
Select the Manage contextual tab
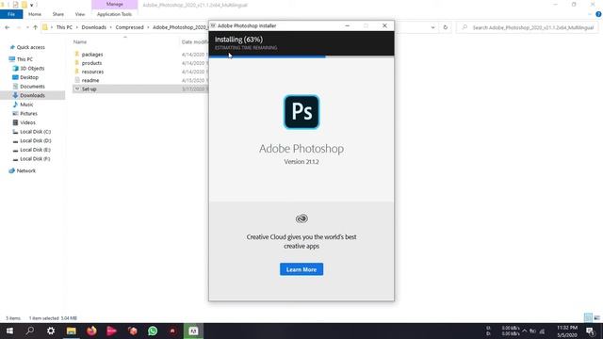tap(115, 4)
